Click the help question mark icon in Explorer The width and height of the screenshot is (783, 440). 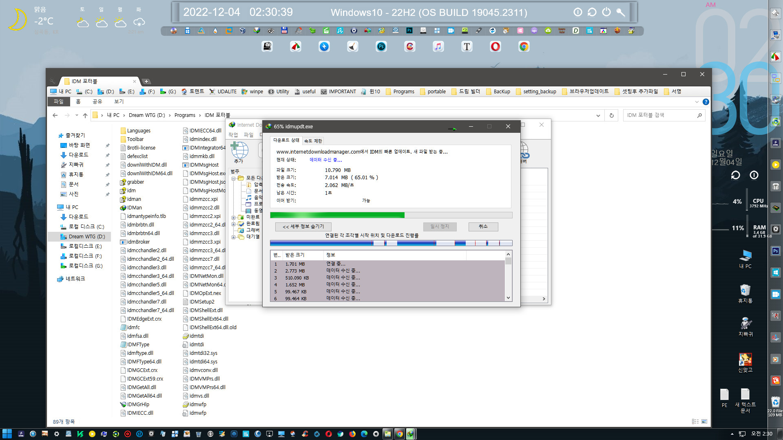point(706,102)
